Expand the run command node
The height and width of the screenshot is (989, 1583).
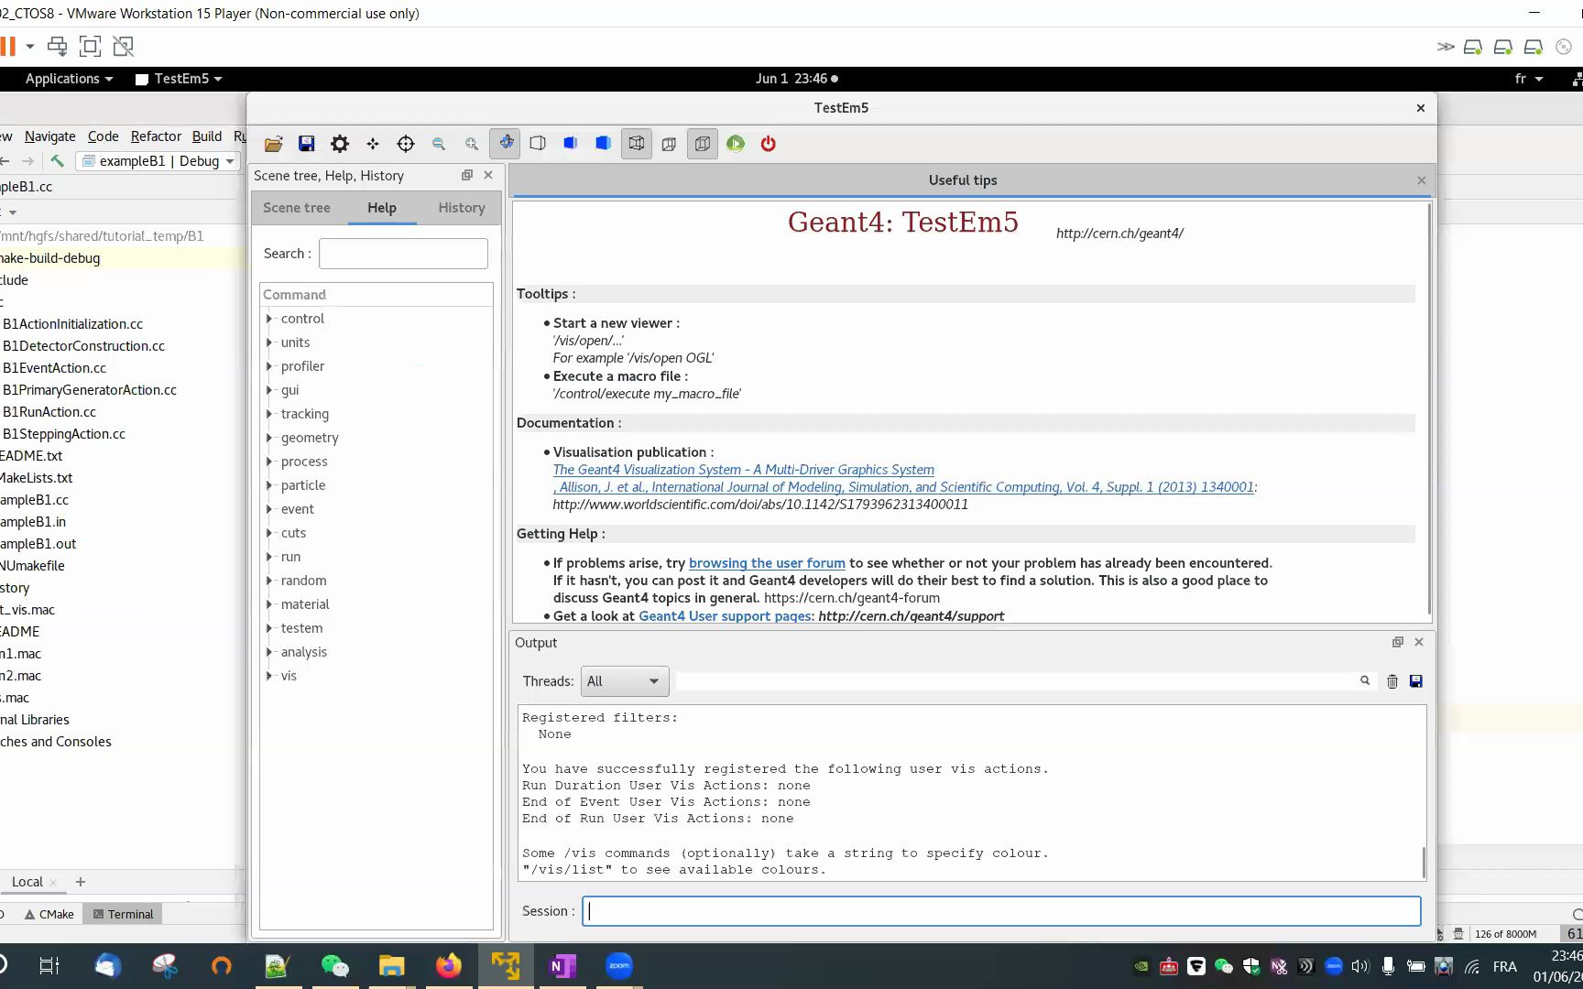pyautogui.click(x=269, y=557)
